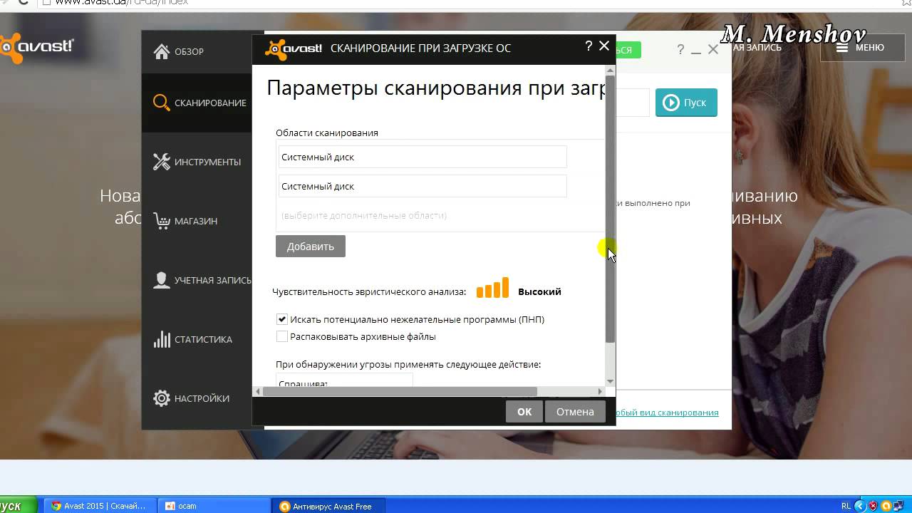The image size is (912, 513).
Task: Click the RL language indicator in the tray
Action: tap(846, 506)
